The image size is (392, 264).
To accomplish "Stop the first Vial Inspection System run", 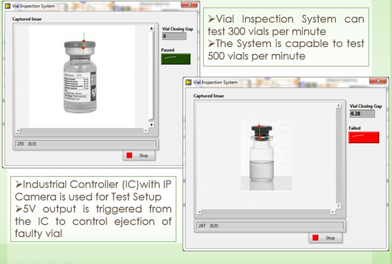I will pyautogui.click(x=139, y=155).
